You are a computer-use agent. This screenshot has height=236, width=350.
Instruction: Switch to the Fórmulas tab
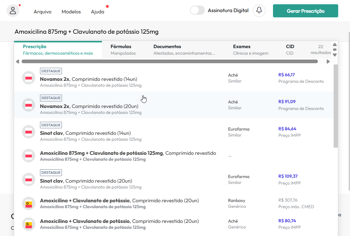pyautogui.click(x=123, y=50)
